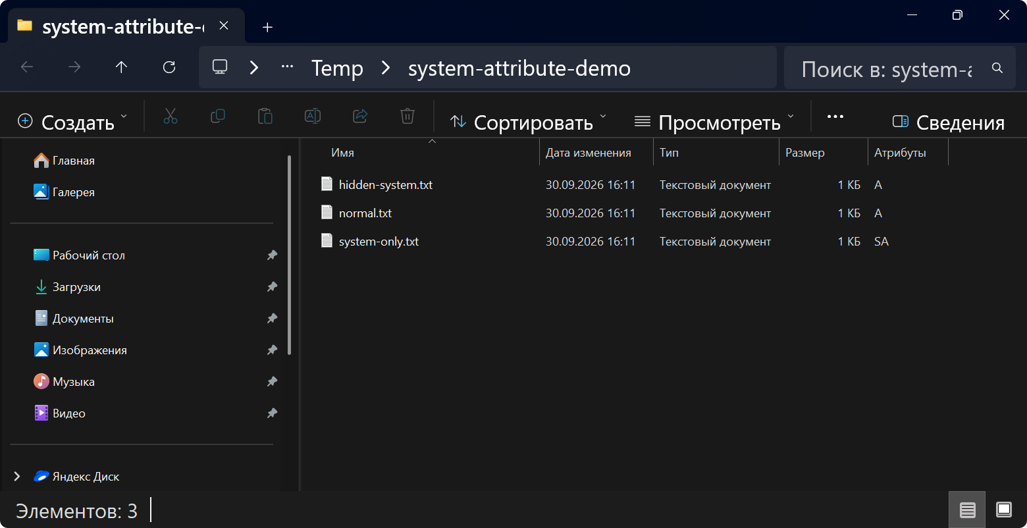Click the Delete trash bin icon
Image resolution: width=1027 pixels, height=528 pixels.
(x=408, y=117)
